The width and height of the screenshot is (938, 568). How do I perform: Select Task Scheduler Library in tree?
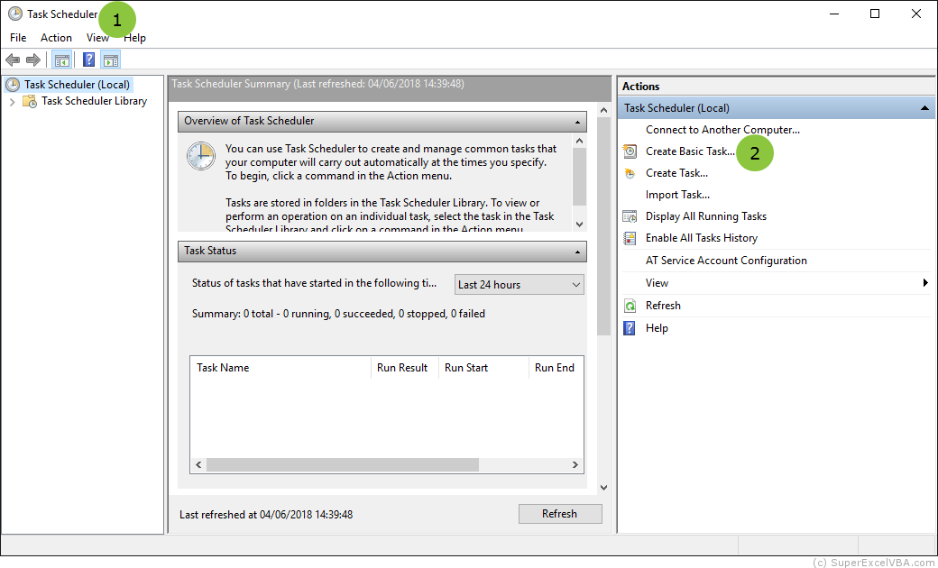point(94,101)
